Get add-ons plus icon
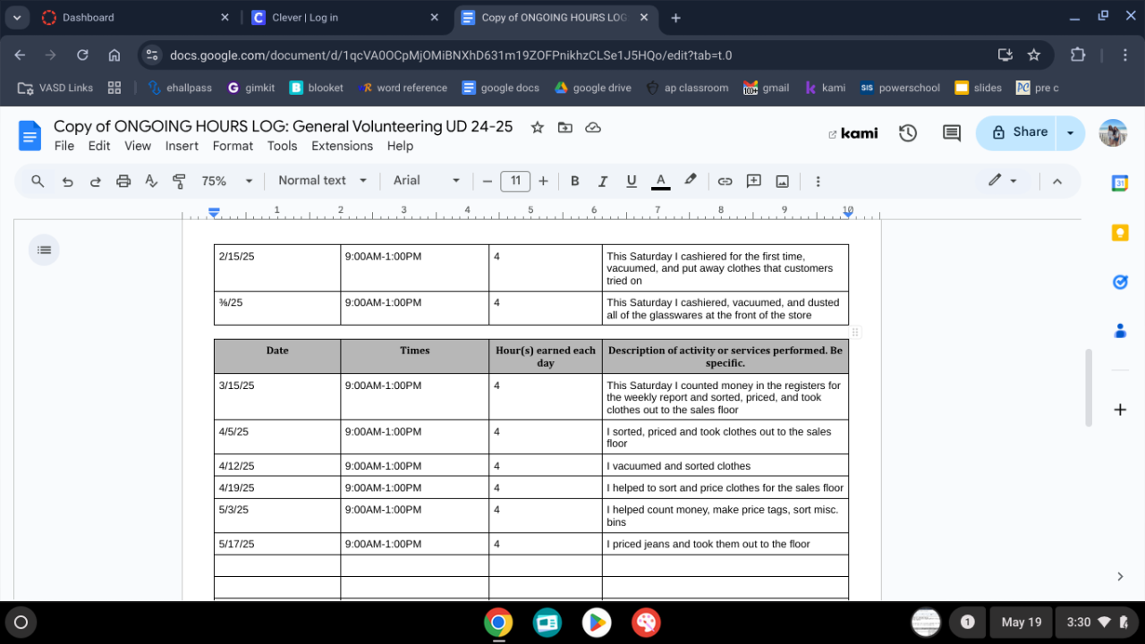This screenshot has height=644, width=1145. point(1119,410)
